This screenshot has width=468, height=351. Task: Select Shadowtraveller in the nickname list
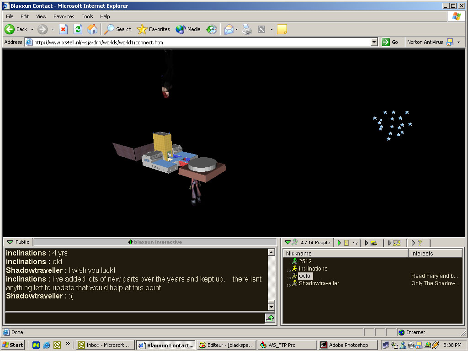click(319, 283)
